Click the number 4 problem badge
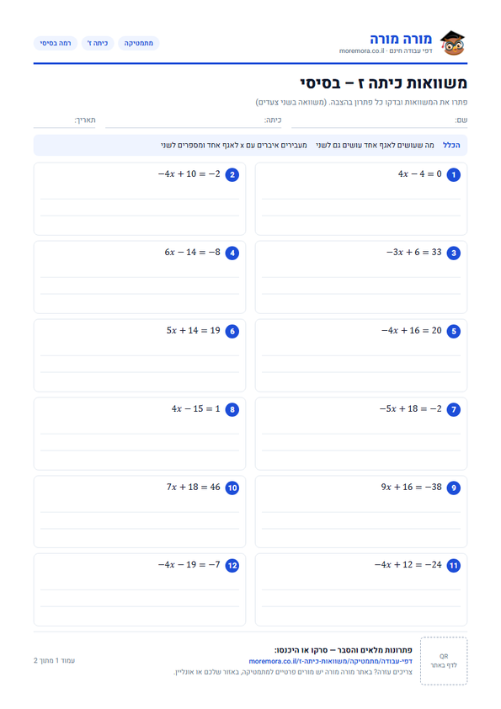Screen dimensions: 501x709 coord(232,253)
